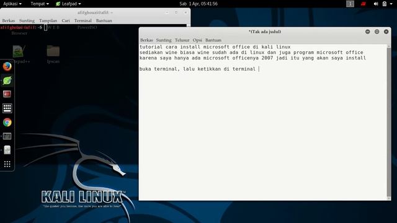Open Bantuan menu in Leafpad
The width and height of the screenshot is (397, 223).
pyautogui.click(x=213, y=40)
